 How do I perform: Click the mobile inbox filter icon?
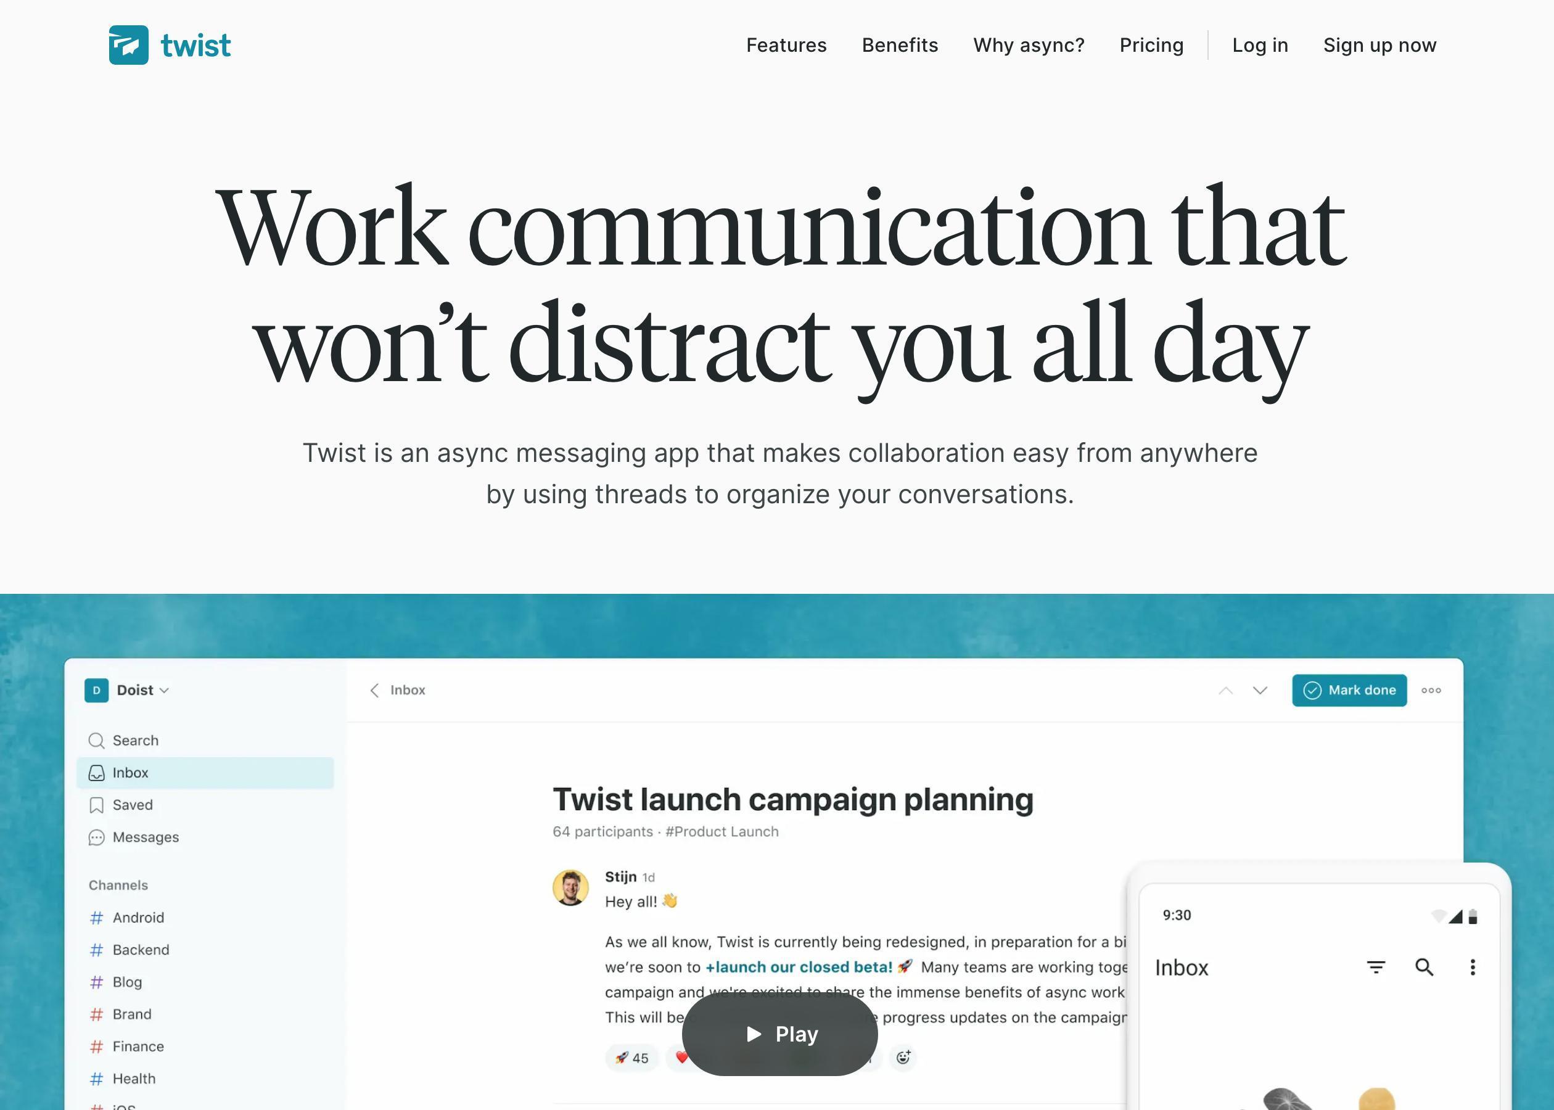(1375, 967)
